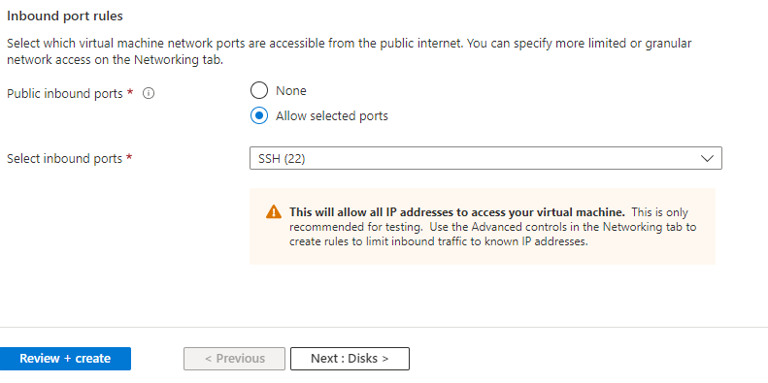Click the 'None' option label text
This screenshot has width=768, height=383.
pyautogui.click(x=291, y=90)
